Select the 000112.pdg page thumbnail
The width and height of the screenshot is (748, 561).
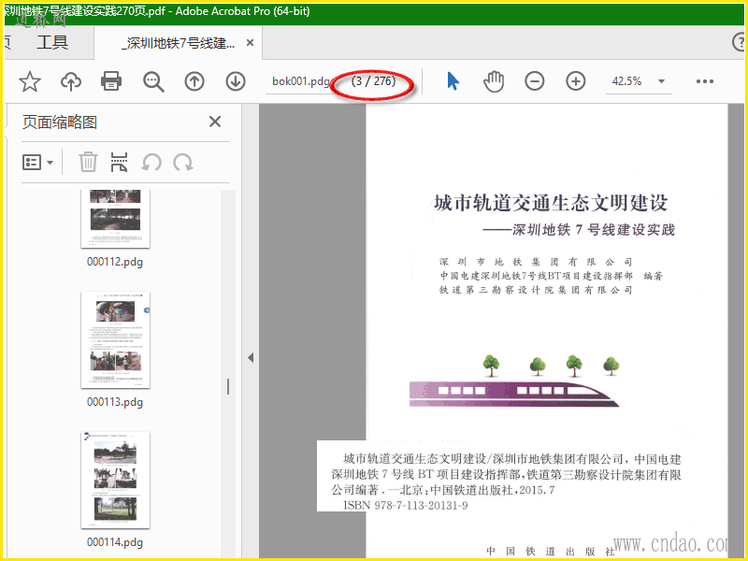tap(115, 219)
